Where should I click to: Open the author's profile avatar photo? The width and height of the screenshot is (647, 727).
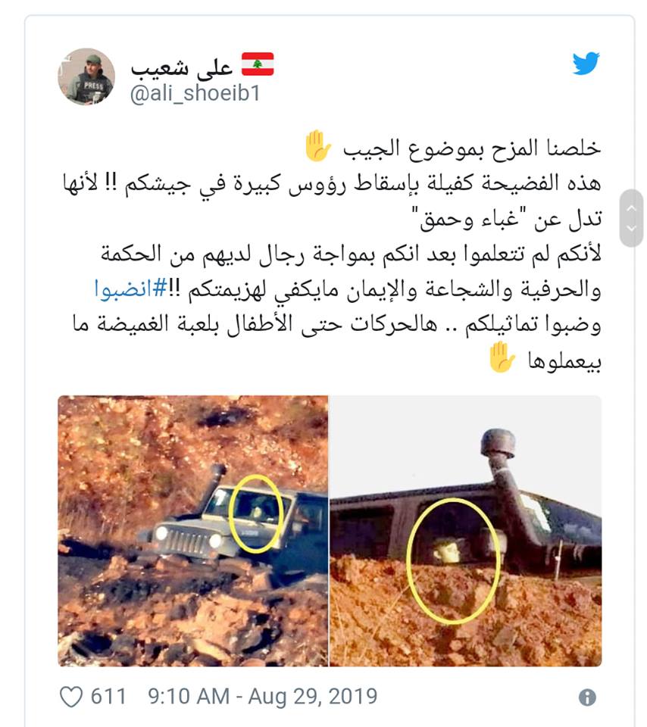point(86,76)
